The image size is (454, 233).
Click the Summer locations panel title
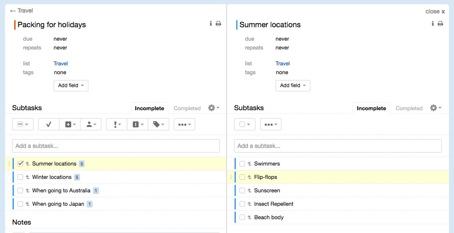tap(270, 25)
